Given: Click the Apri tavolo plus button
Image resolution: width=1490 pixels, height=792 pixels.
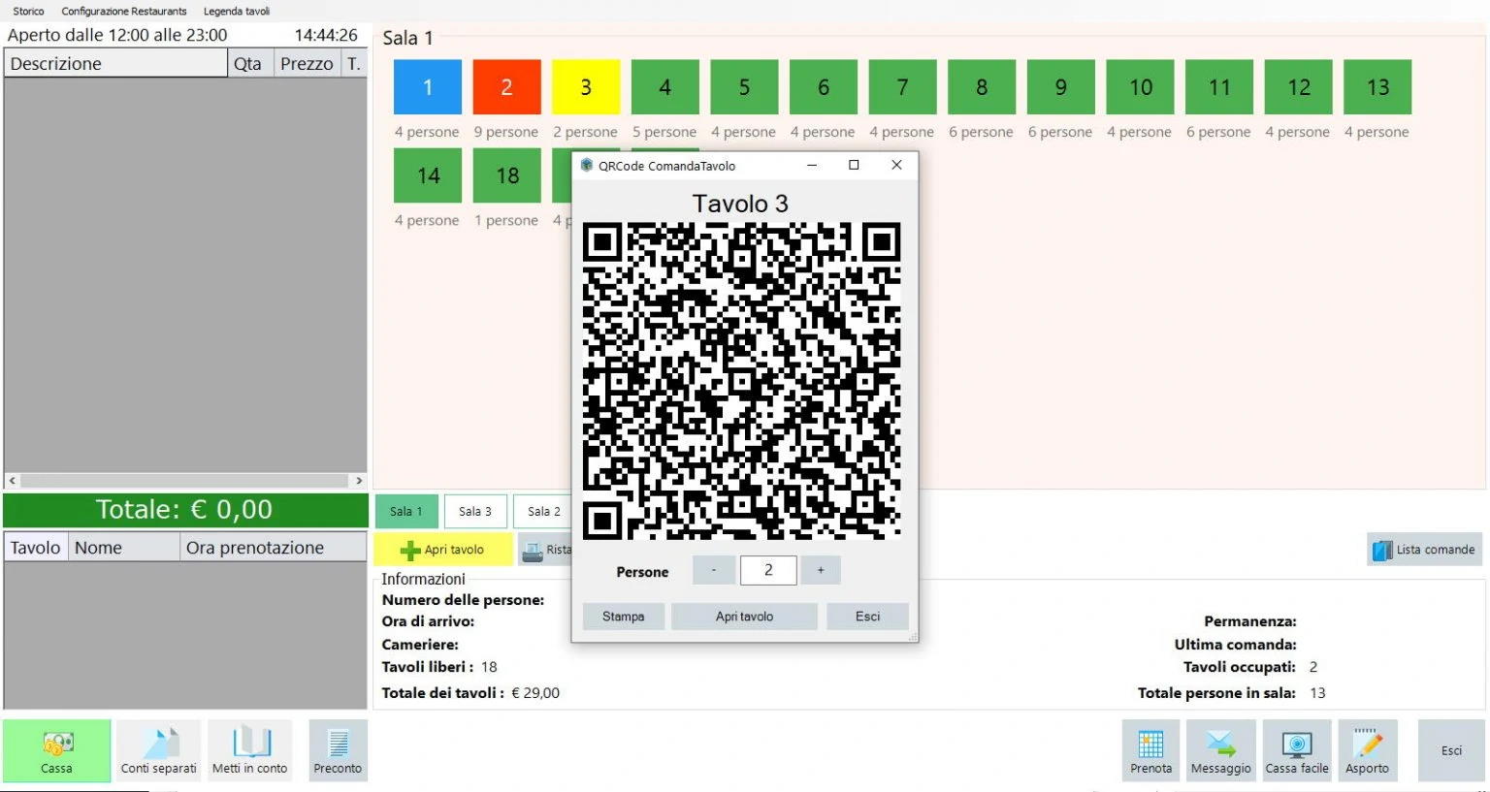Looking at the screenshot, I should (442, 550).
